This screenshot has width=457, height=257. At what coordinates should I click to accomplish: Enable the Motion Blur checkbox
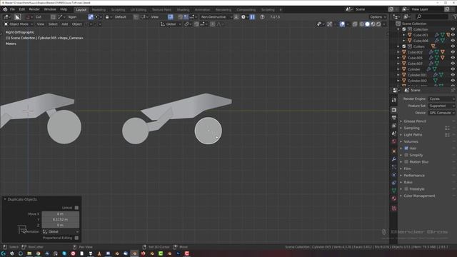(x=406, y=162)
